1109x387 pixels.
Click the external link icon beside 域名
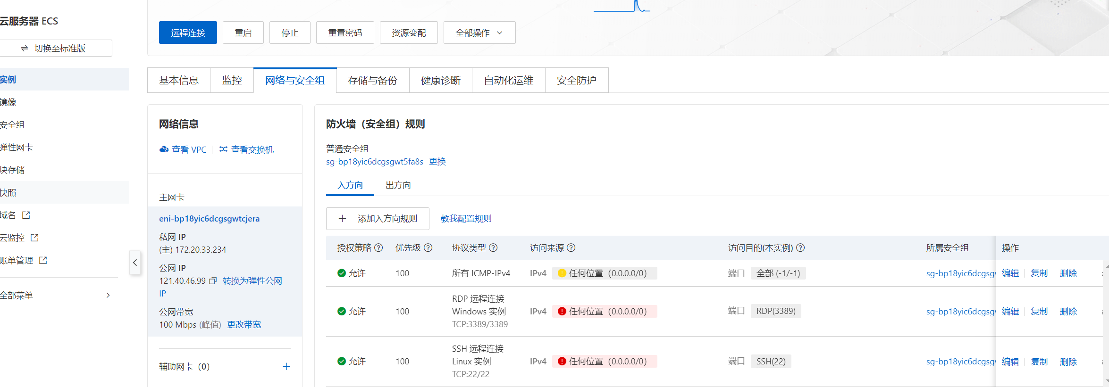click(x=26, y=215)
